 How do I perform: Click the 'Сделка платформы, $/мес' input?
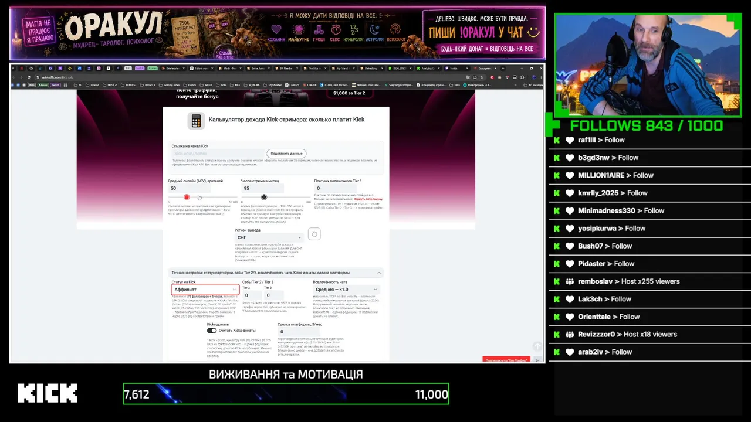[299, 332]
